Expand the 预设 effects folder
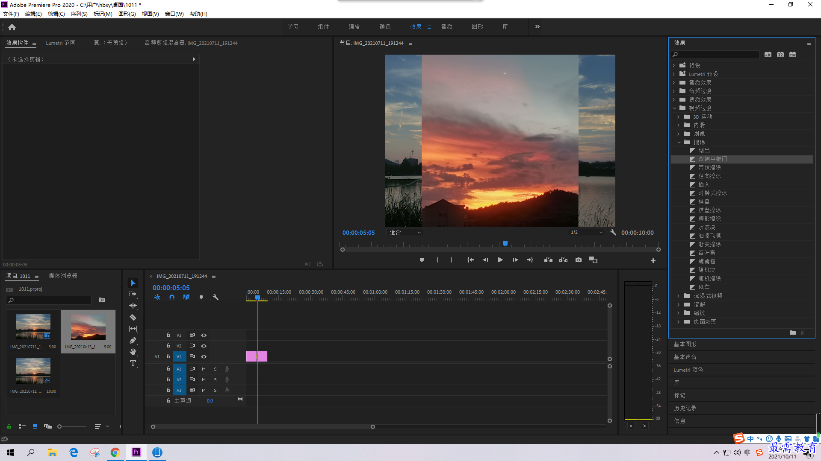Screen dimensions: 821x461 click(673, 65)
